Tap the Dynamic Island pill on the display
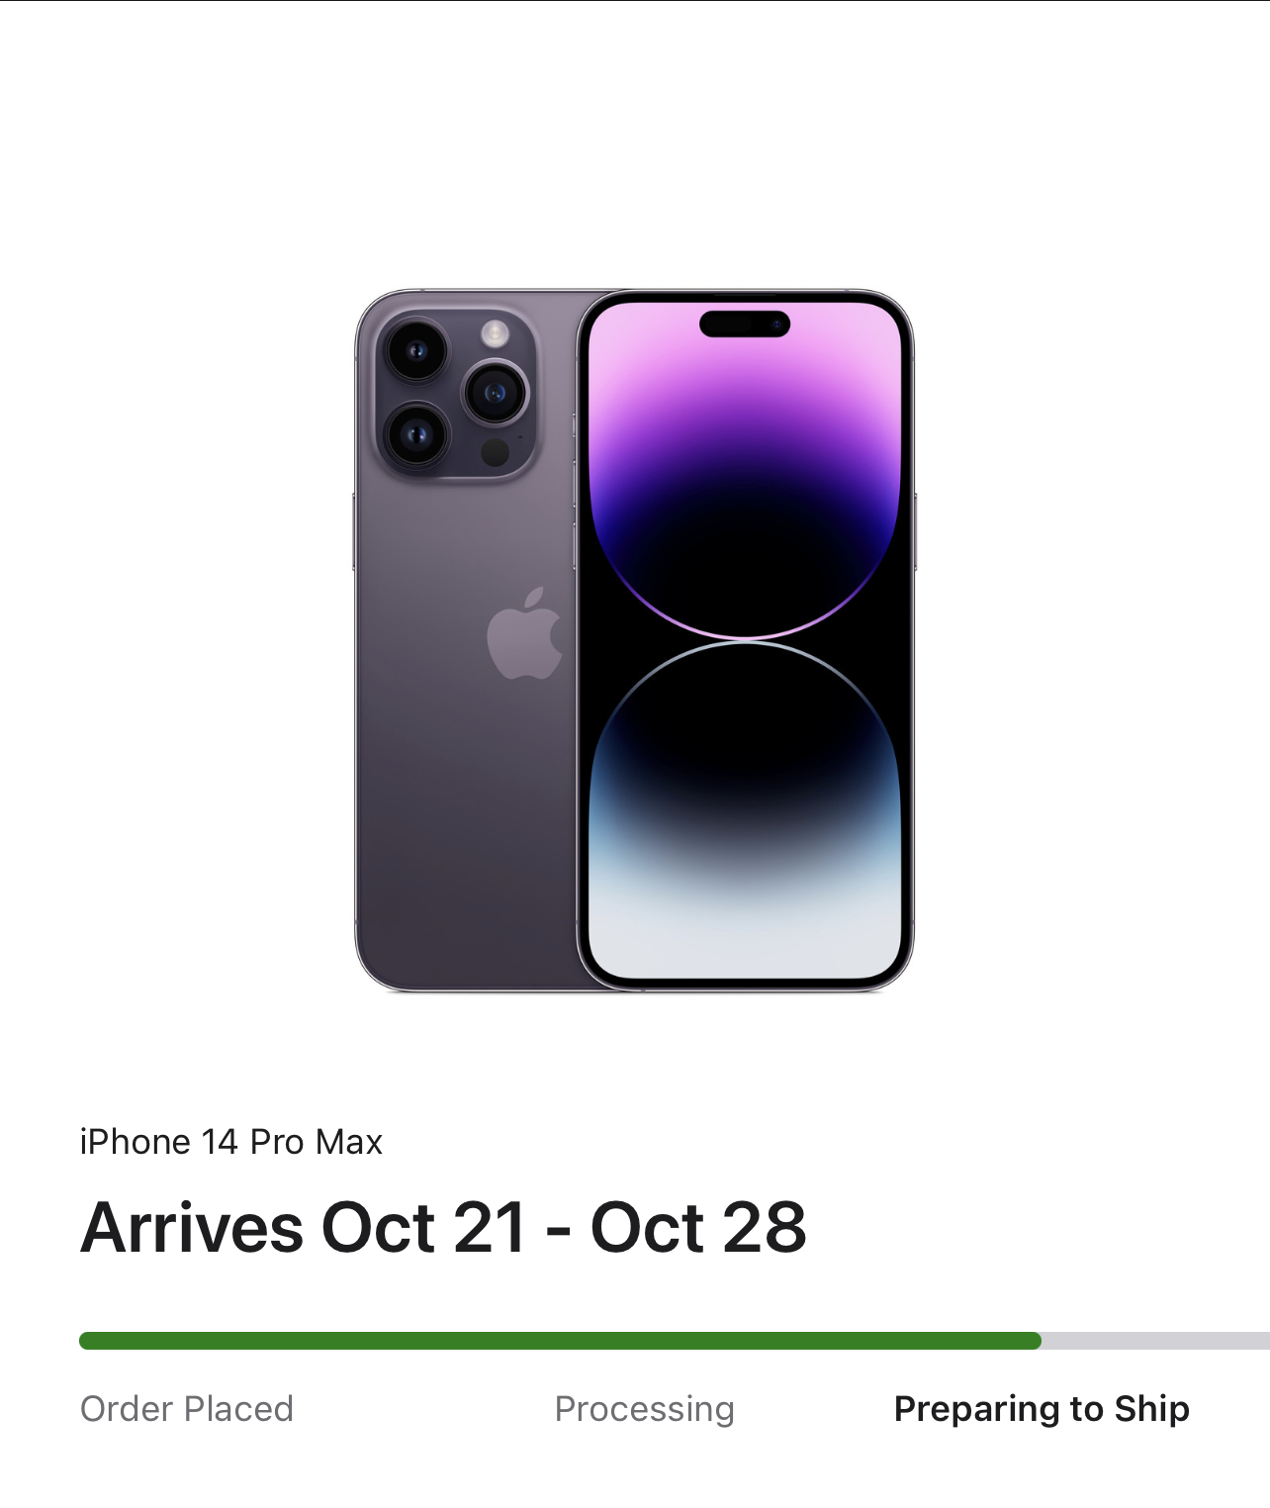Image resolution: width=1270 pixels, height=1508 pixels. [x=745, y=324]
